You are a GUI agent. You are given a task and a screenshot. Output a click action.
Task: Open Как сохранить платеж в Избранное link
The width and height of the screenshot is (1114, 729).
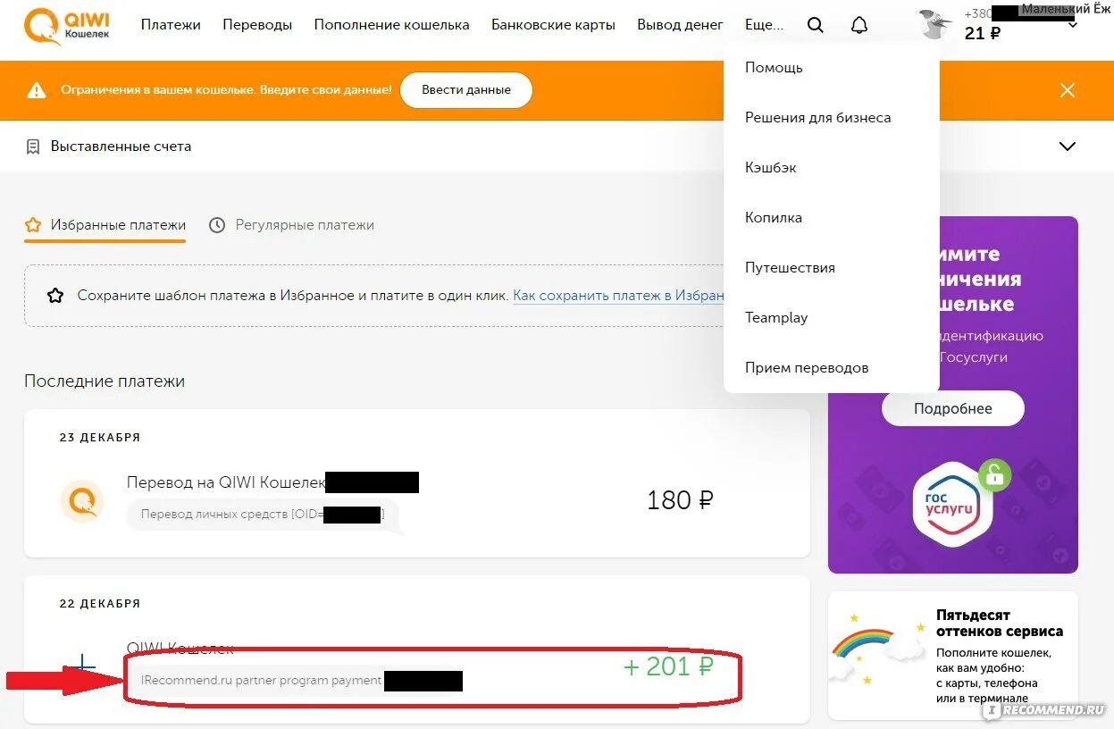coord(618,296)
